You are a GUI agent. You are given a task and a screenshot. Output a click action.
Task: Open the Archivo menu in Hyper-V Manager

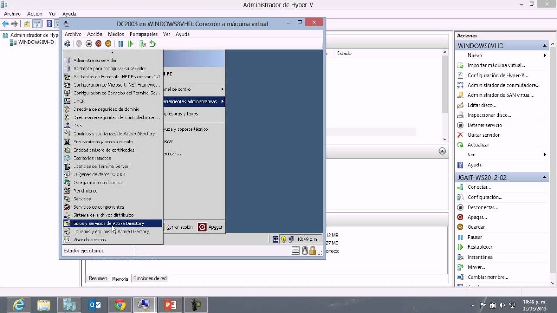(x=12, y=14)
